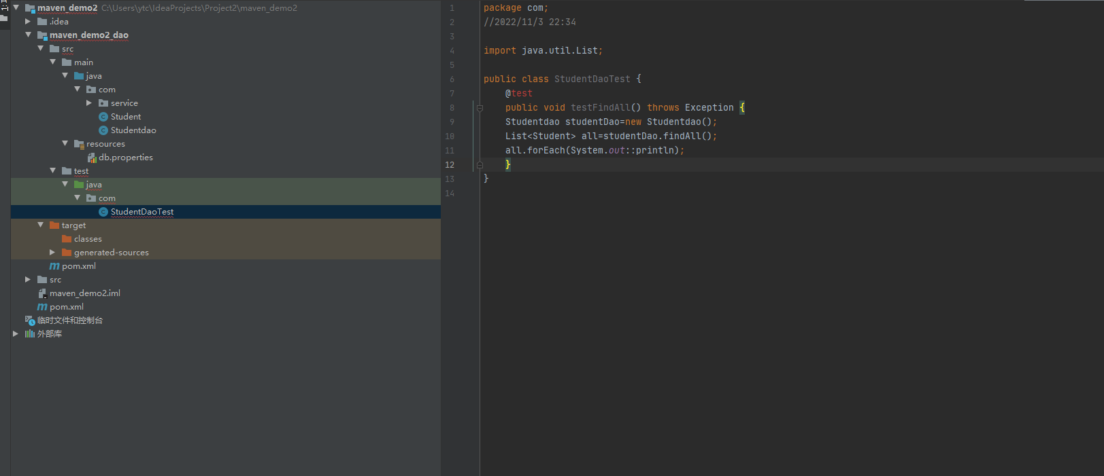
Task: Click the green test java folder icon
Action: point(79,185)
